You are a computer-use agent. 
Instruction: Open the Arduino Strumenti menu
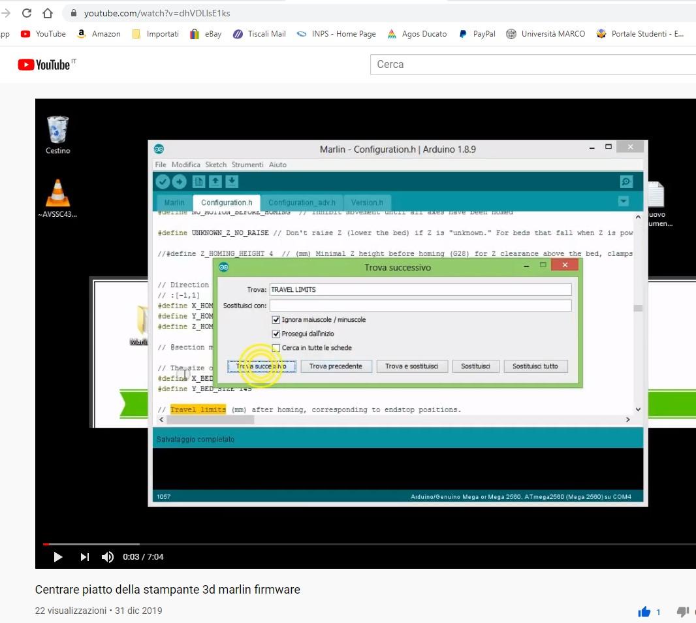[247, 165]
